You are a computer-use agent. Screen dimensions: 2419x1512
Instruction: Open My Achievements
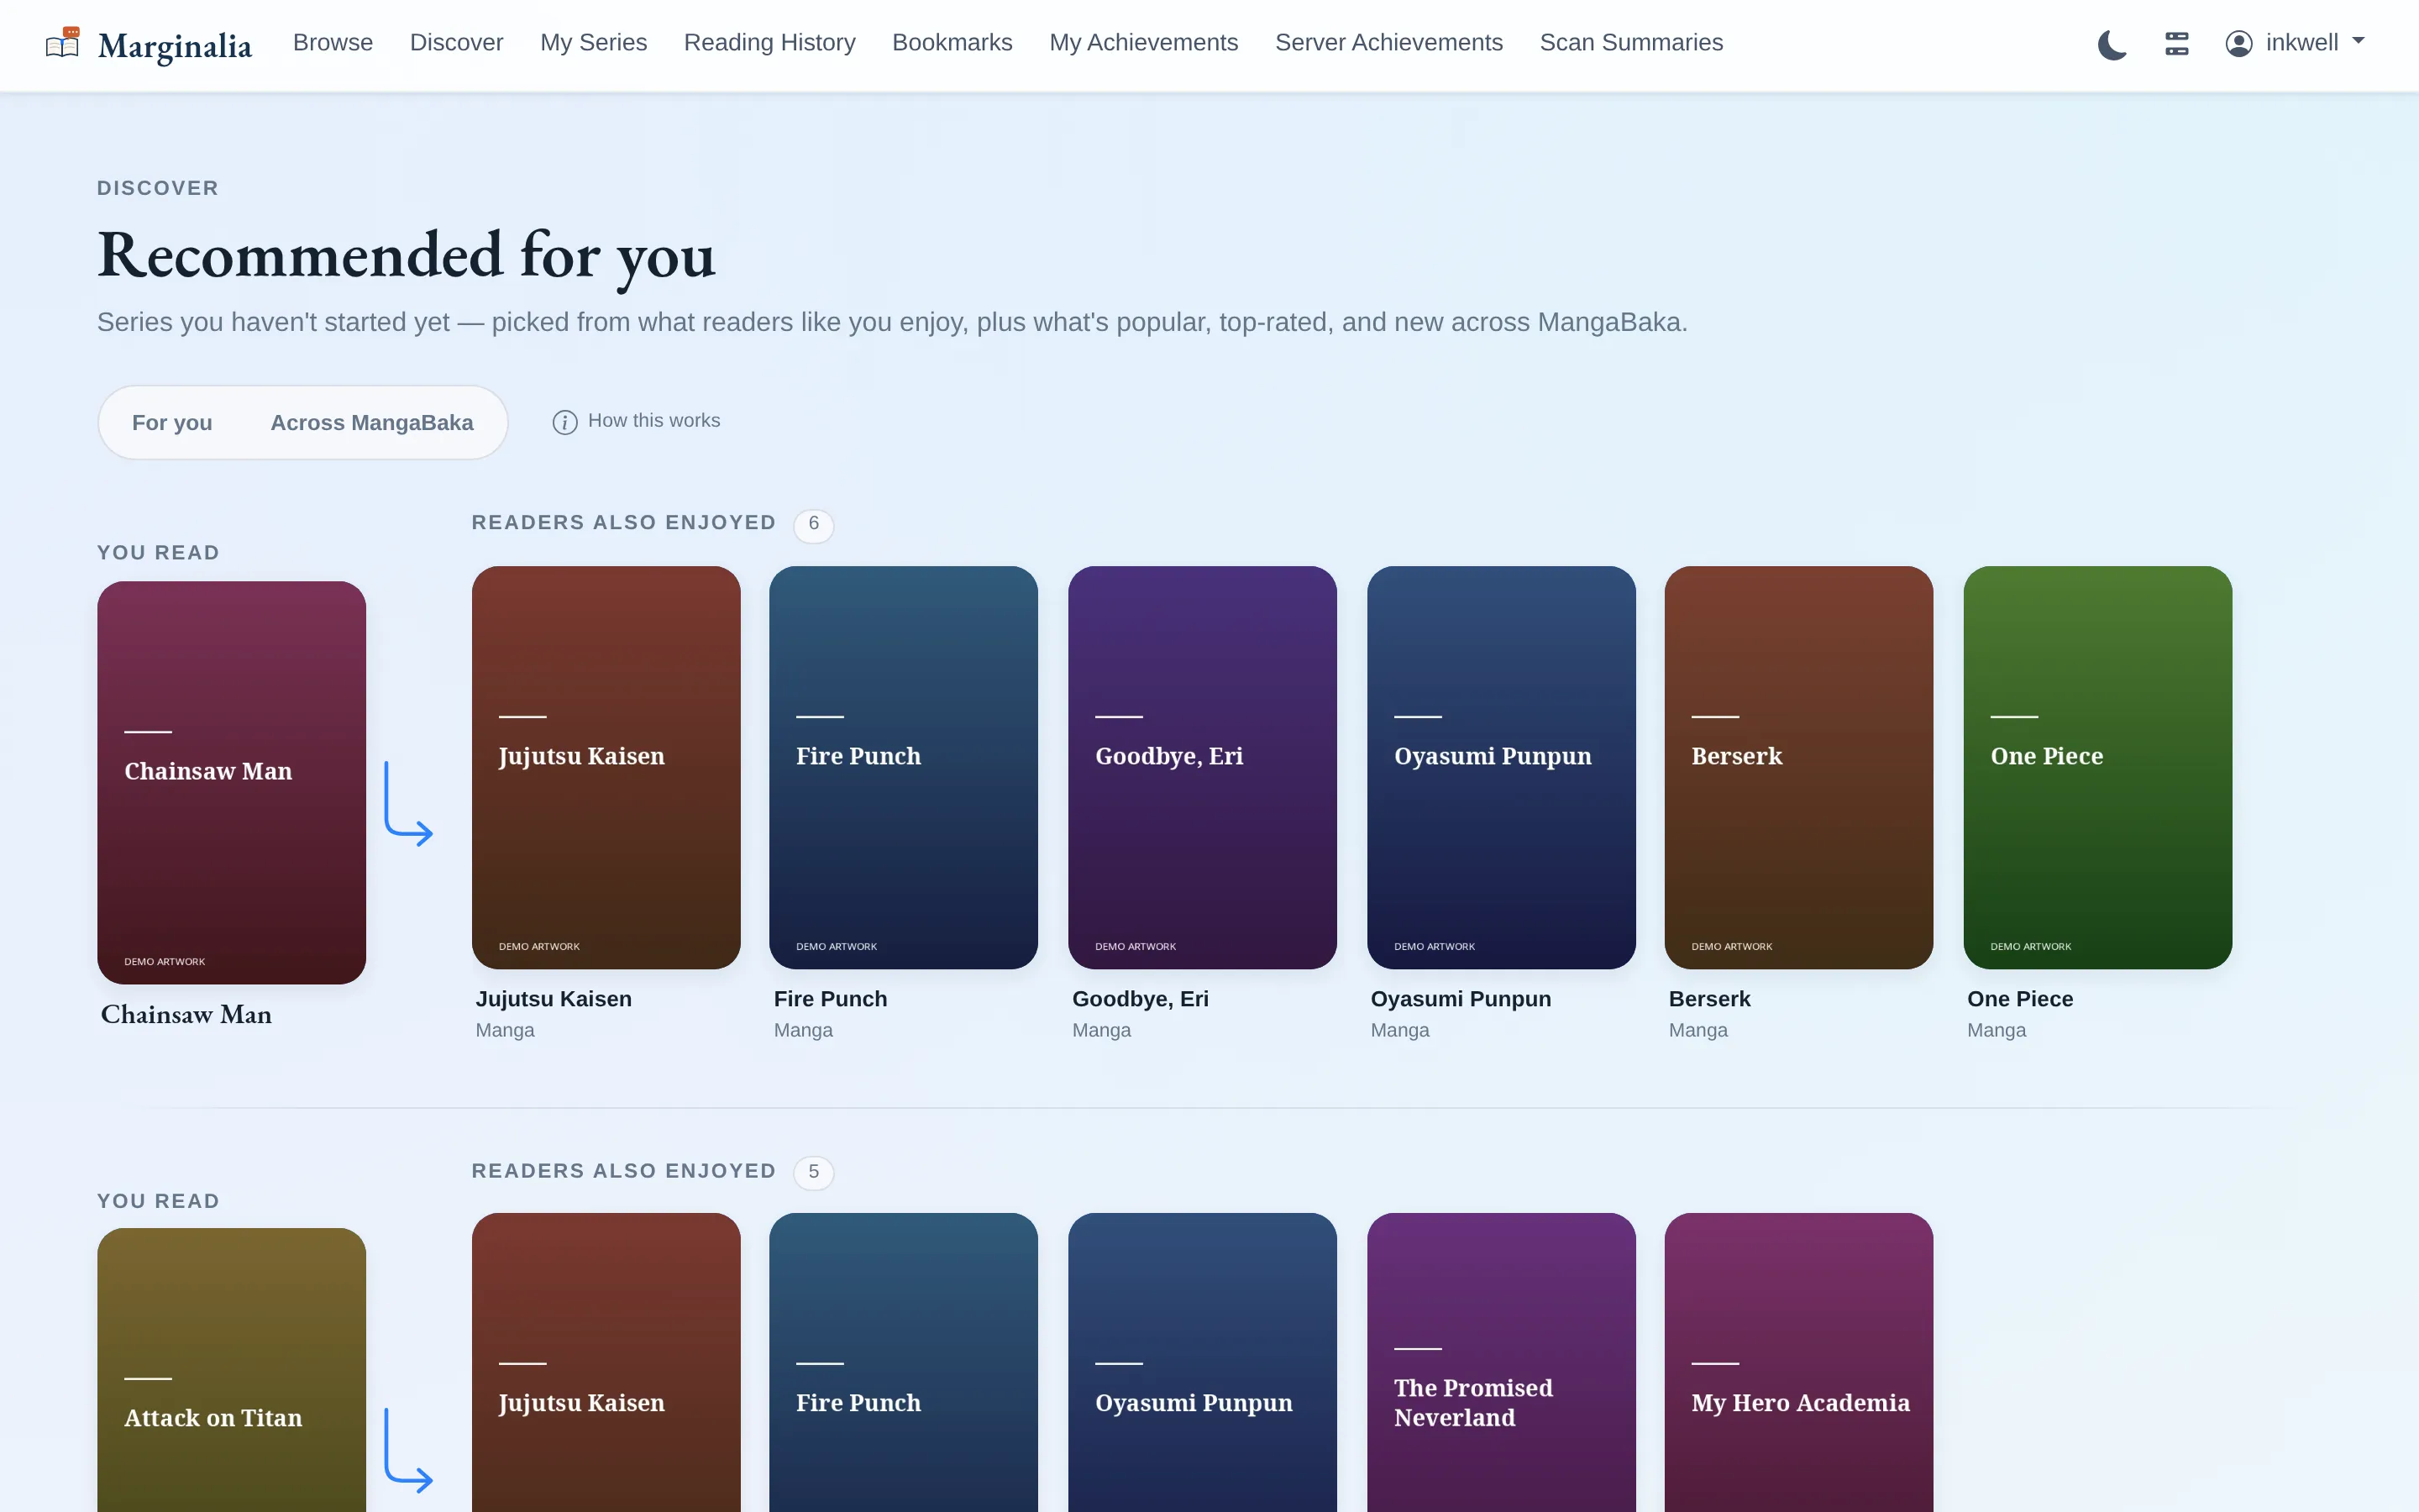pyautogui.click(x=1143, y=43)
